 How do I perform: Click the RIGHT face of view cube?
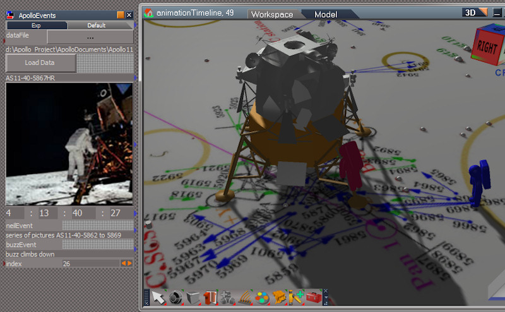[x=486, y=47]
